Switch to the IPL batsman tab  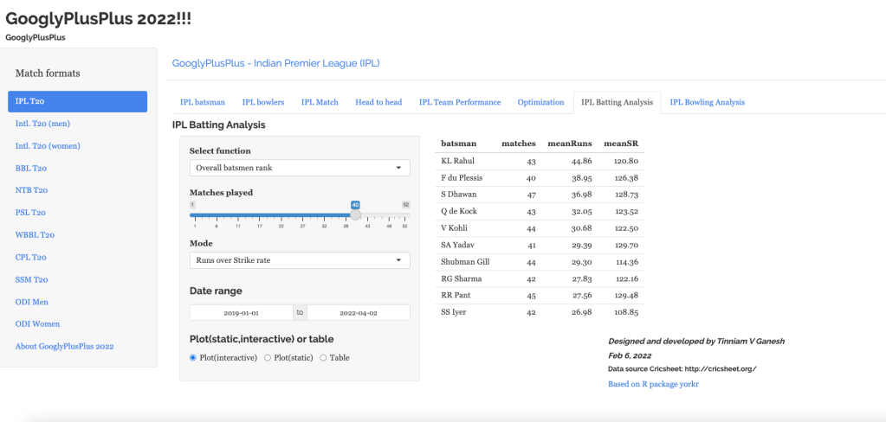pyautogui.click(x=202, y=102)
